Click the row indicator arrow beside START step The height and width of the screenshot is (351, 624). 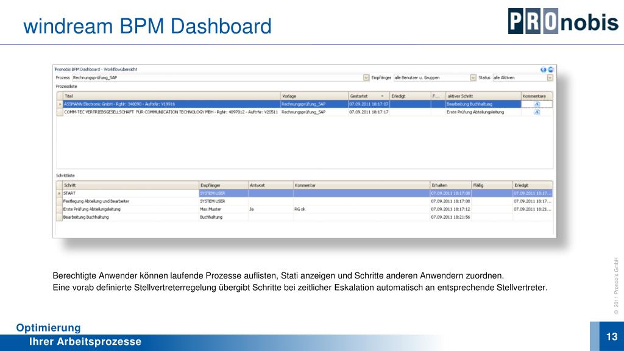(59, 193)
